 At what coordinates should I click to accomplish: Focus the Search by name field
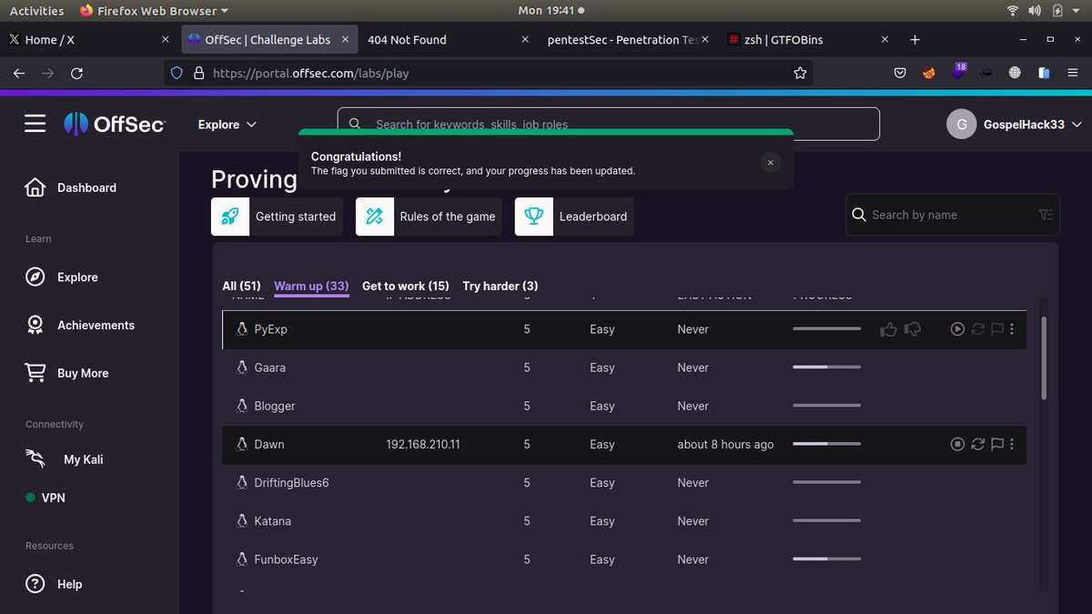pyautogui.click(x=952, y=215)
